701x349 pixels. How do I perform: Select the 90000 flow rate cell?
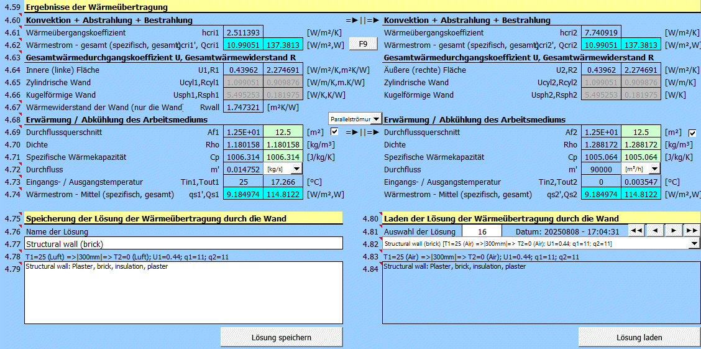click(x=601, y=169)
